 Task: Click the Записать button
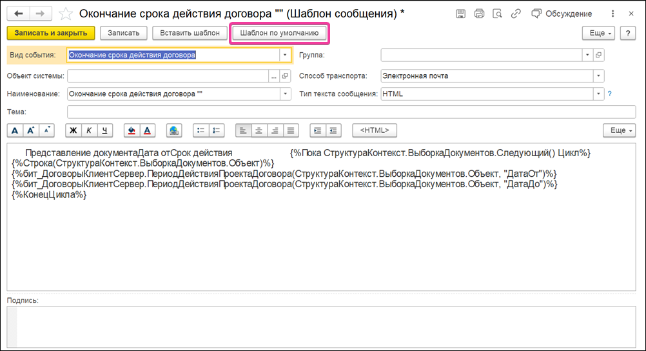(x=124, y=33)
